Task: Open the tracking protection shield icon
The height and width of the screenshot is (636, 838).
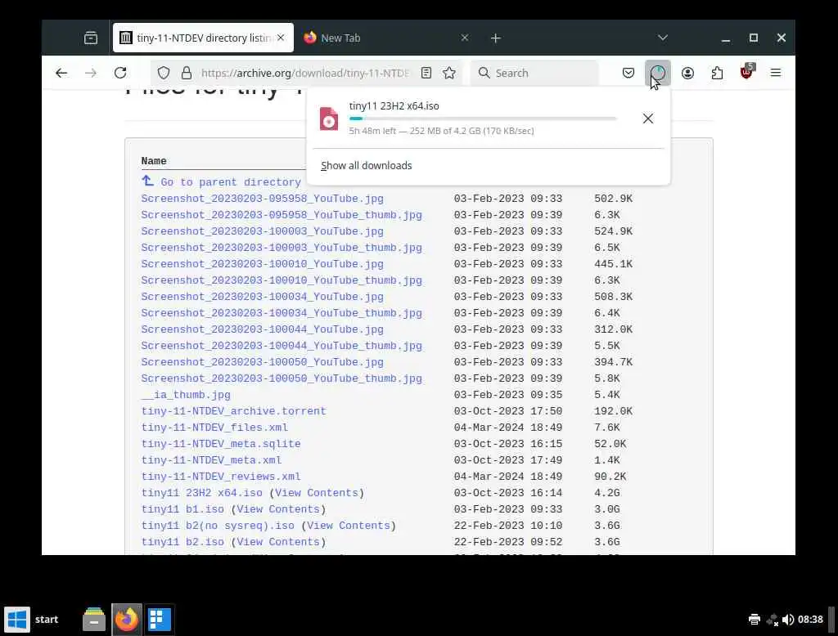Action: click(x=164, y=73)
